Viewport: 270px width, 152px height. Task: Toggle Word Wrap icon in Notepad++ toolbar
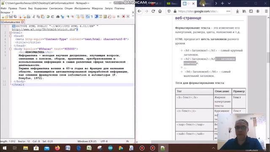click(88, 16)
